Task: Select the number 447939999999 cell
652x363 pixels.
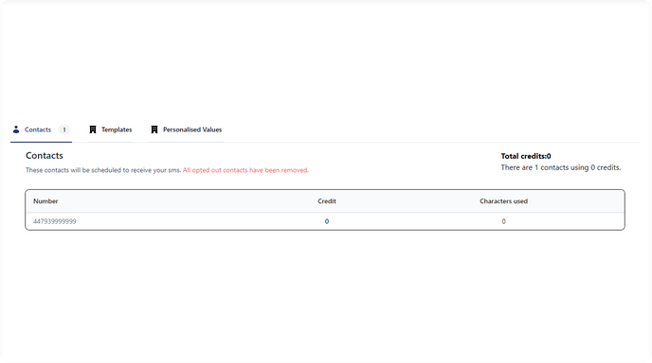Action: coord(54,221)
